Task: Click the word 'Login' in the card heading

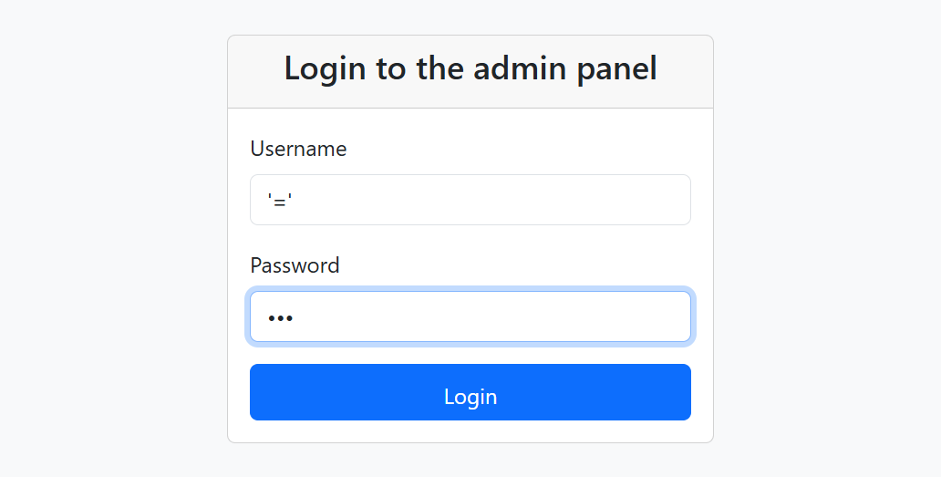Action: (x=325, y=68)
